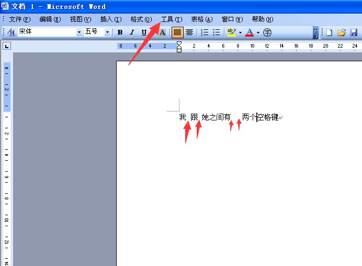Click the open folder icon
The width and height of the screenshot is (362, 266).
pyautogui.click(x=342, y=32)
